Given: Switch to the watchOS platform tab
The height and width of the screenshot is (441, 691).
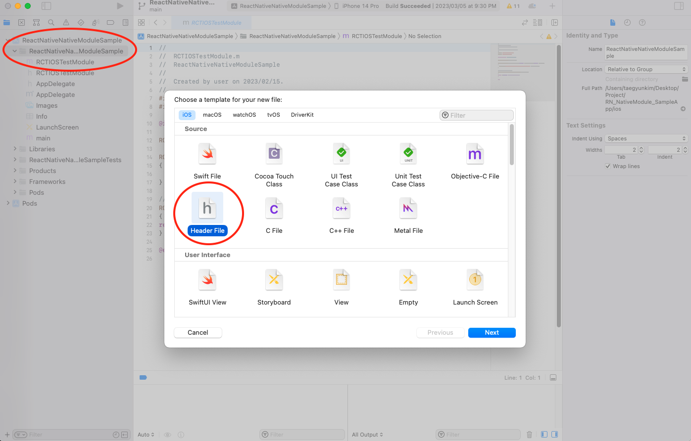Looking at the screenshot, I should (x=245, y=115).
